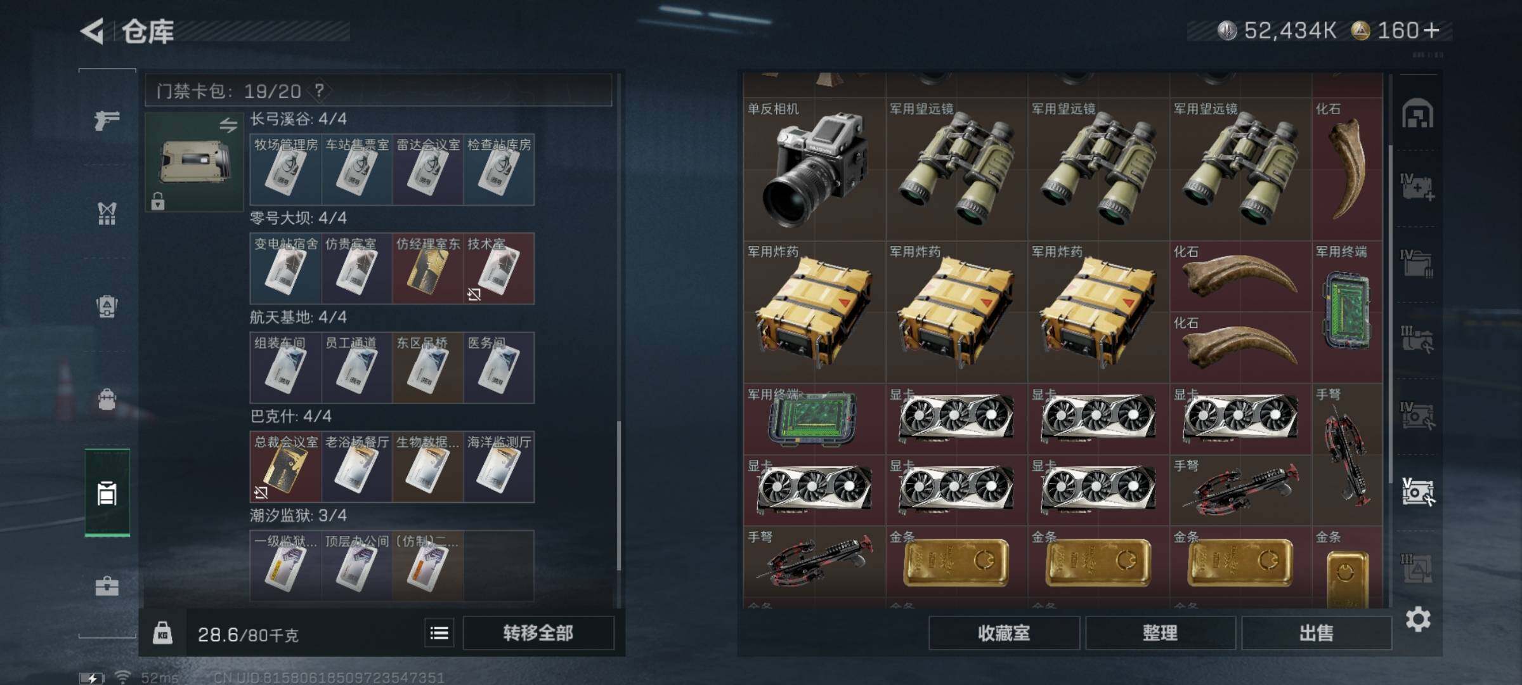Click the 整理 sort button
This screenshot has height=685, width=1522.
tap(1160, 633)
